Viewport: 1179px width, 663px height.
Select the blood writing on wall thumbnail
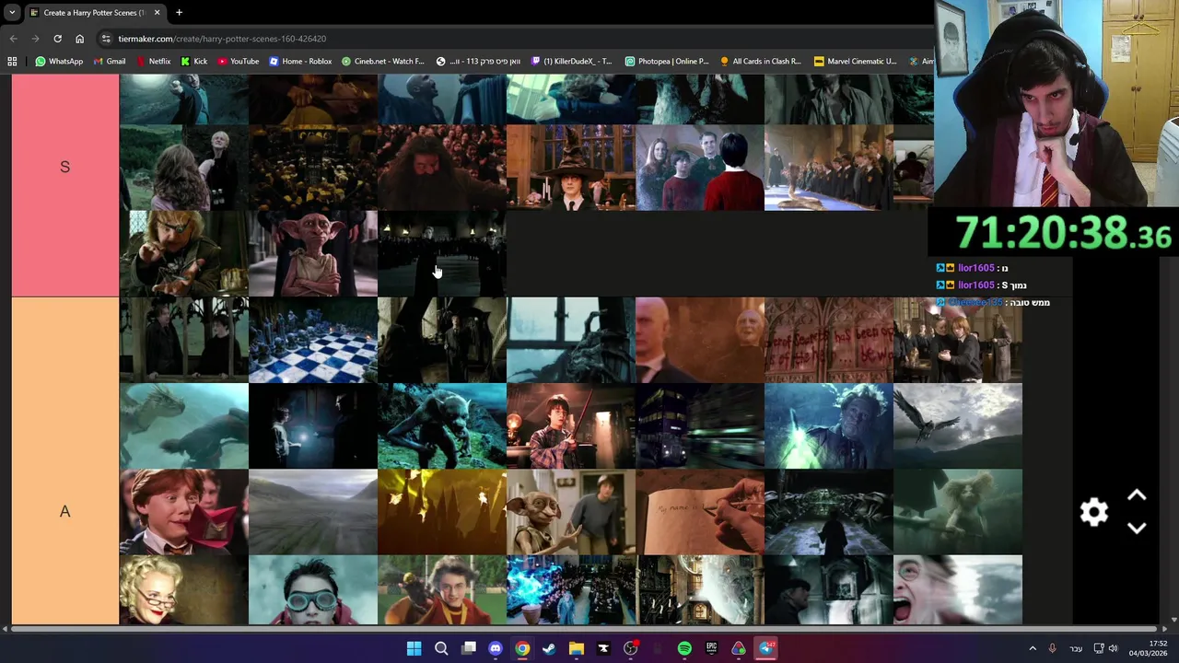pos(829,340)
